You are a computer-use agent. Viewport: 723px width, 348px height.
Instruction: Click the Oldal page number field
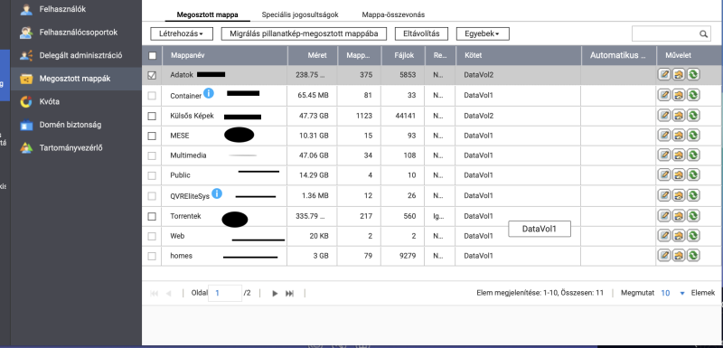pyautogui.click(x=225, y=293)
